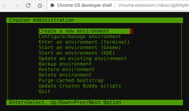Screen dimensions: 189x111
Task: Click 'Chrome OS developer shell' label
Action: click(84, 5)
